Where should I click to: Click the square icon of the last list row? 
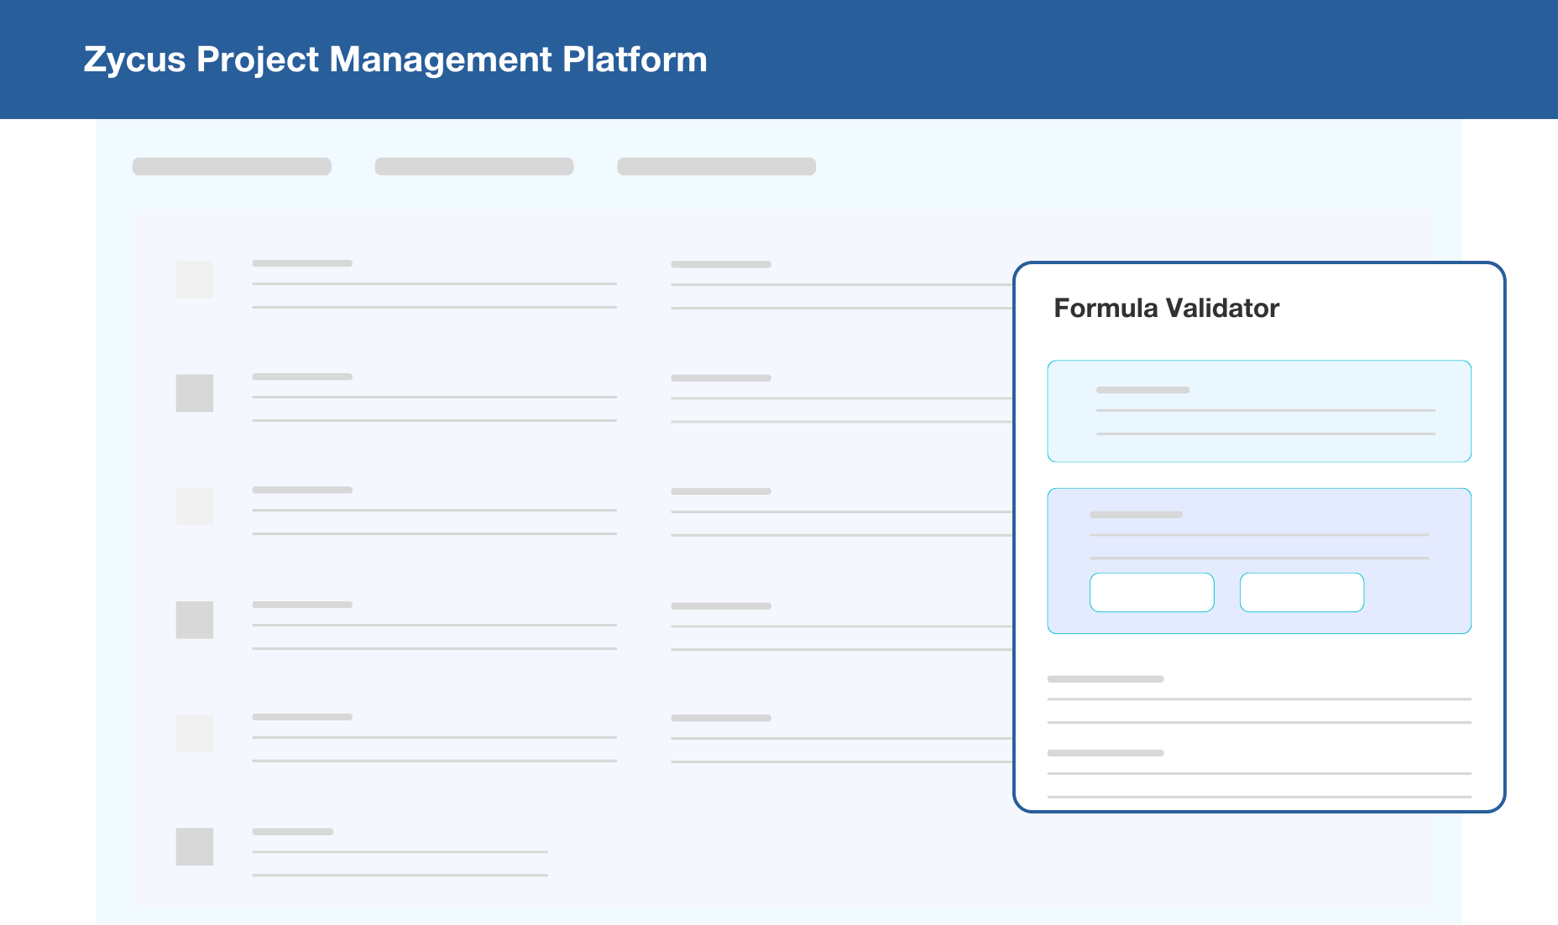pyautogui.click(x=194, y=846)
